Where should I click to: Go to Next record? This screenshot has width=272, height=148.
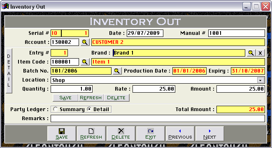(x=209, y=134)
